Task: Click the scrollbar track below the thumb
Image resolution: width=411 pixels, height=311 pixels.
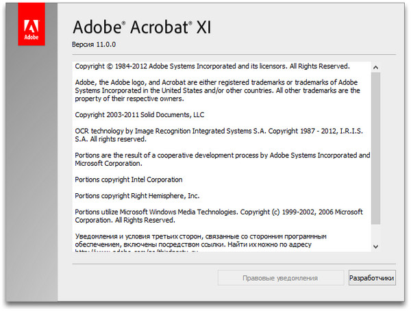Action: click(x=375, y=233)
